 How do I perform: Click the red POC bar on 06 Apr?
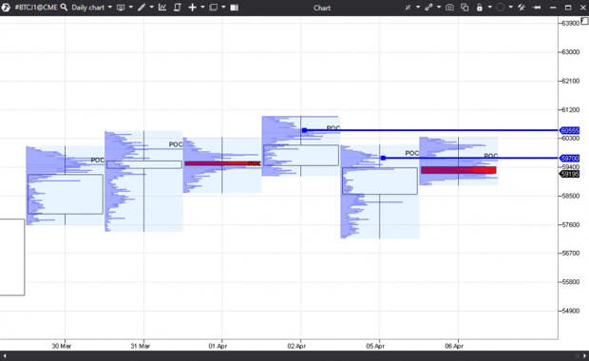point(458,170)
